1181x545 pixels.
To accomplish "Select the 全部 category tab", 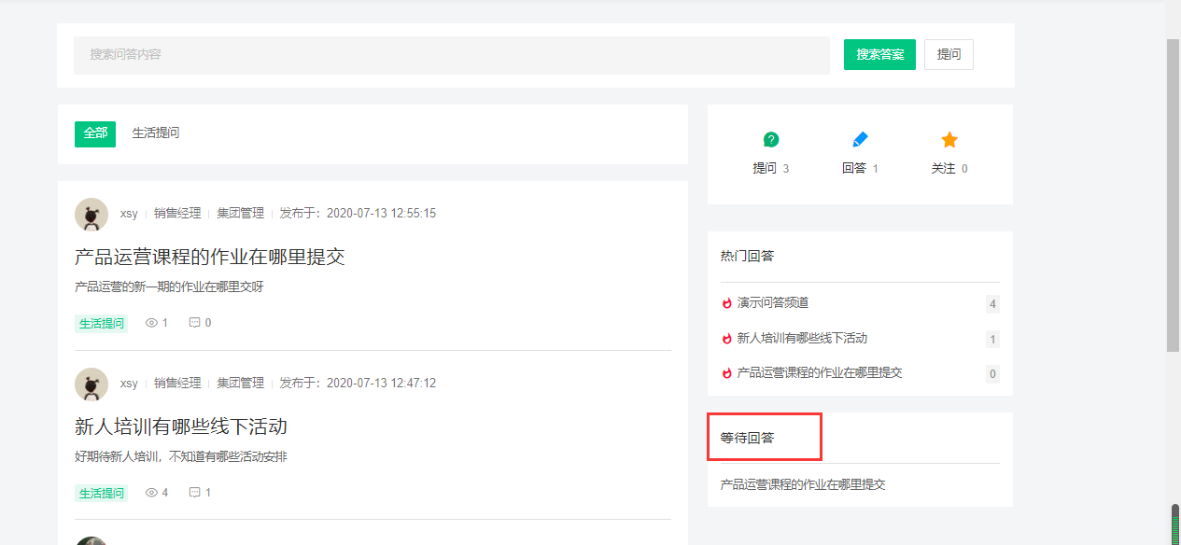I will [x=95, y=133].
